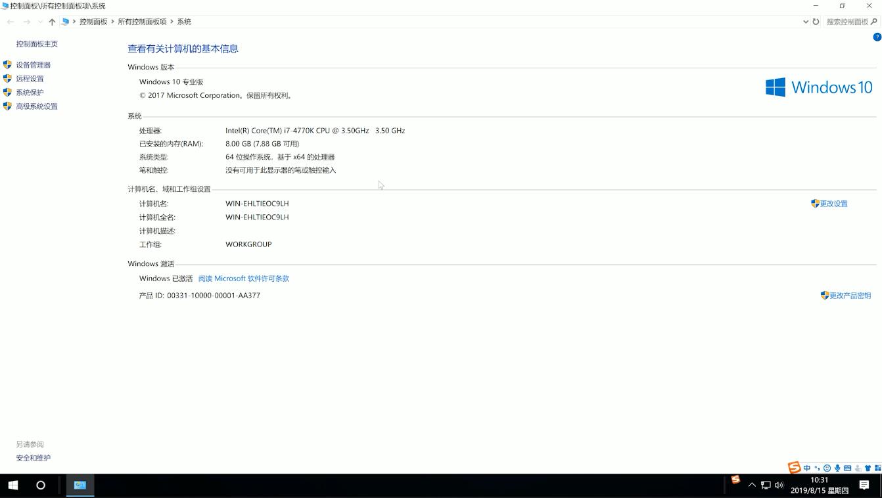Show hidden tray icons chevron
The width and height of the screenshot is (882, 498).
click(x=752, y=485)
